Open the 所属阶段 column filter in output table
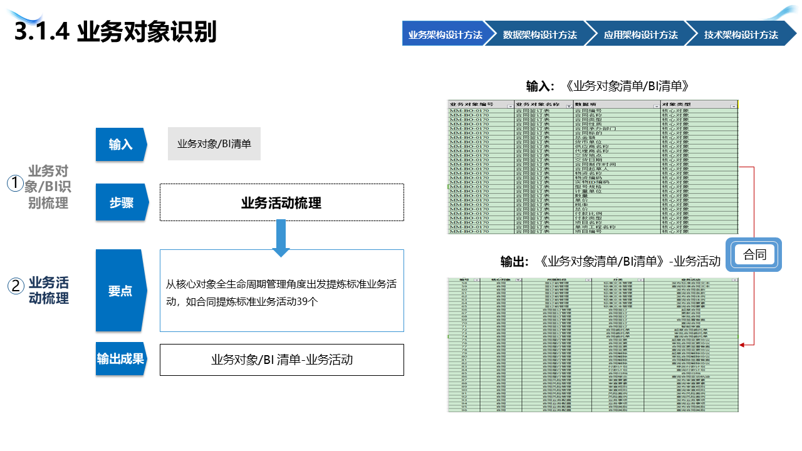The image size is (802, 451). tap(588, 280)
